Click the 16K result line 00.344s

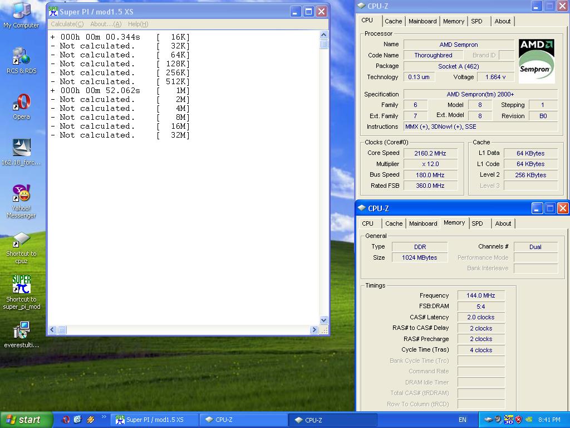click(x=120, y=37)
